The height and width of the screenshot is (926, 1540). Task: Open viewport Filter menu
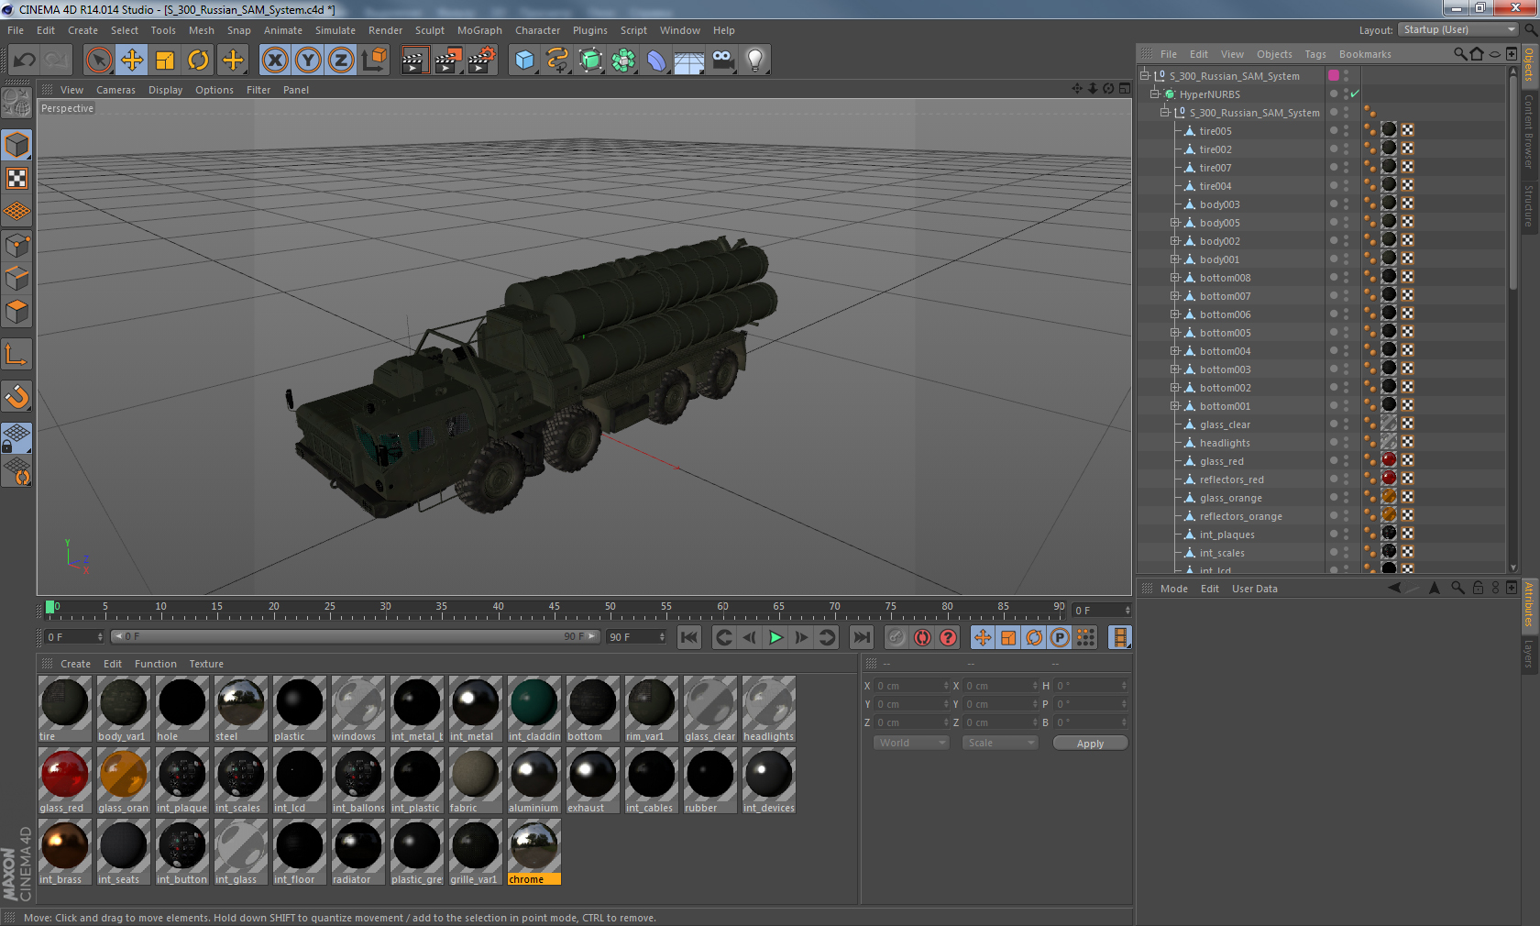(258, 90)
